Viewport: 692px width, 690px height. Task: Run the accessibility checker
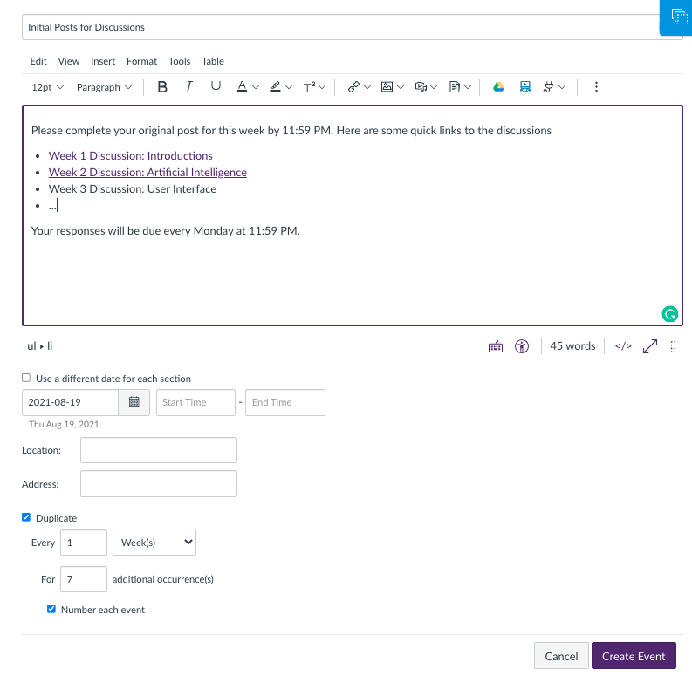pyautogui.click(x=522, y=346)
